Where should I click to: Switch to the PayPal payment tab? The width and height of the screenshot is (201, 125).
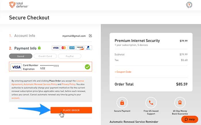tap(69, 56)
